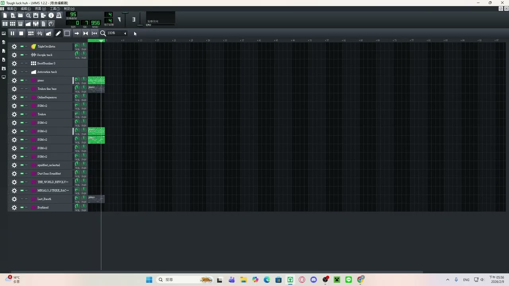Open the 檔案(F) menu
This screenshot has width=509, height=286.
(x=12, y=9)
